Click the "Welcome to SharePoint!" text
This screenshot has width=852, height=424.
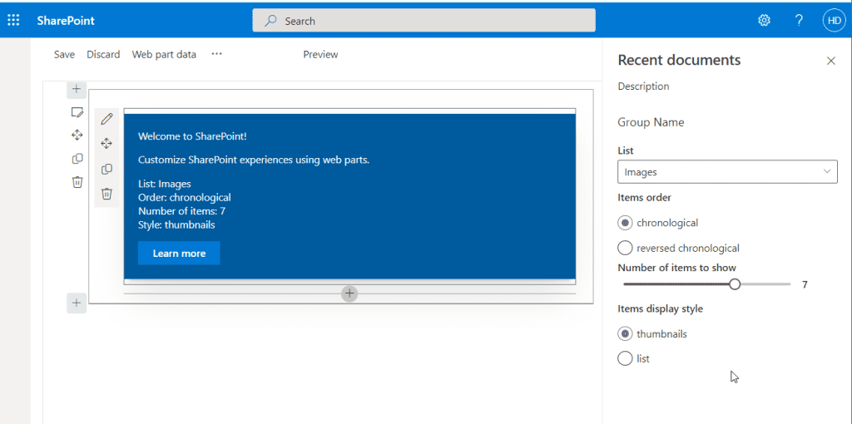[192, 136]
